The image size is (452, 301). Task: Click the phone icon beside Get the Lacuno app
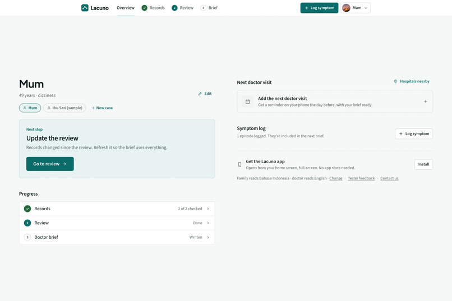(x=239, y=164)
